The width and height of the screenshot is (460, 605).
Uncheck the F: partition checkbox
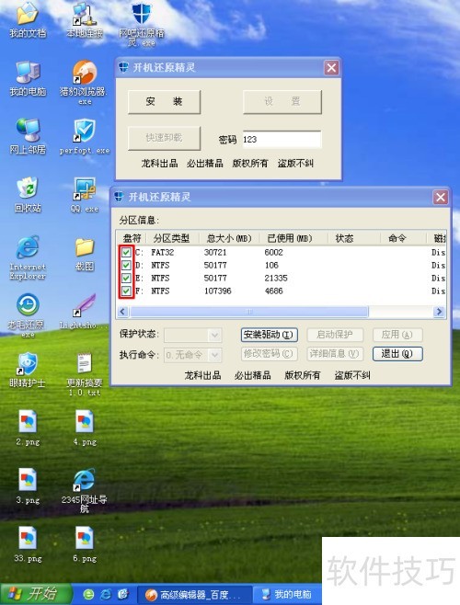126,291
